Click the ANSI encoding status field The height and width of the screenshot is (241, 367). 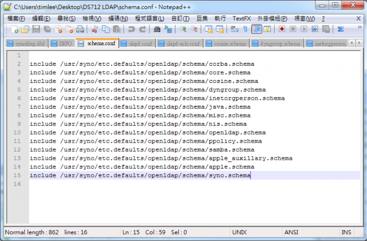click(311, 232)
